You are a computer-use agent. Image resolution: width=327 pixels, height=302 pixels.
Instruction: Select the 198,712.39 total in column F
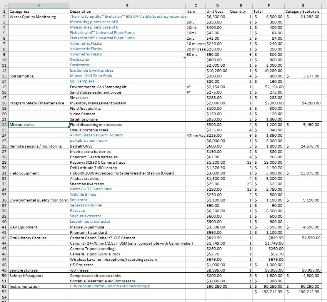[x=269, y=292]
